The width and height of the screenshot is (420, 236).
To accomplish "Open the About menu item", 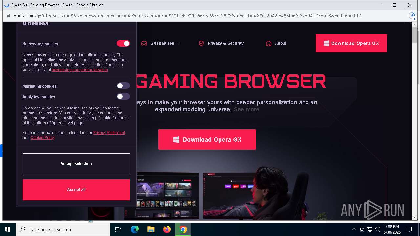I will [x=281, y=43].
